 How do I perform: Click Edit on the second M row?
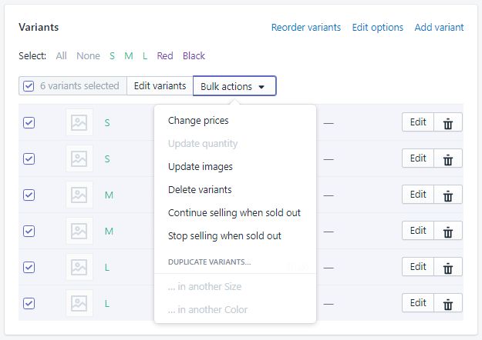(418, 231)
